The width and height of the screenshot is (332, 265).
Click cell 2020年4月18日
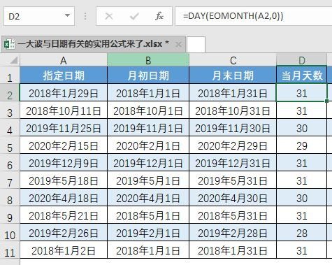[x=64, y=198]
